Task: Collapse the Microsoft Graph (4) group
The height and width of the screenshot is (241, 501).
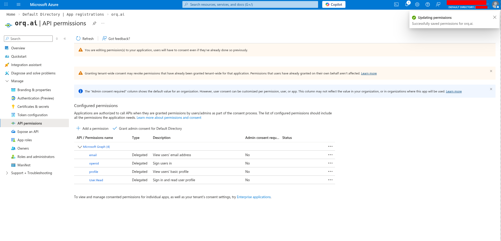Action: coord(80,147)
